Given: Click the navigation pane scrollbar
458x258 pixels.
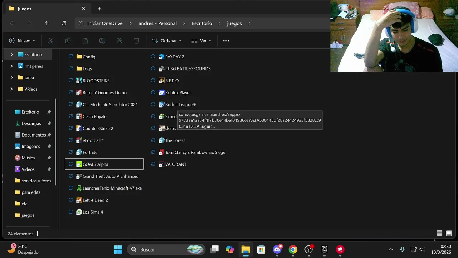Looking at the screenshot, I should pyautogui.click(x=55, y=142).
